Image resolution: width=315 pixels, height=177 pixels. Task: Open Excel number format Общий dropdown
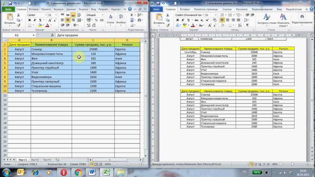pos(103,15)
